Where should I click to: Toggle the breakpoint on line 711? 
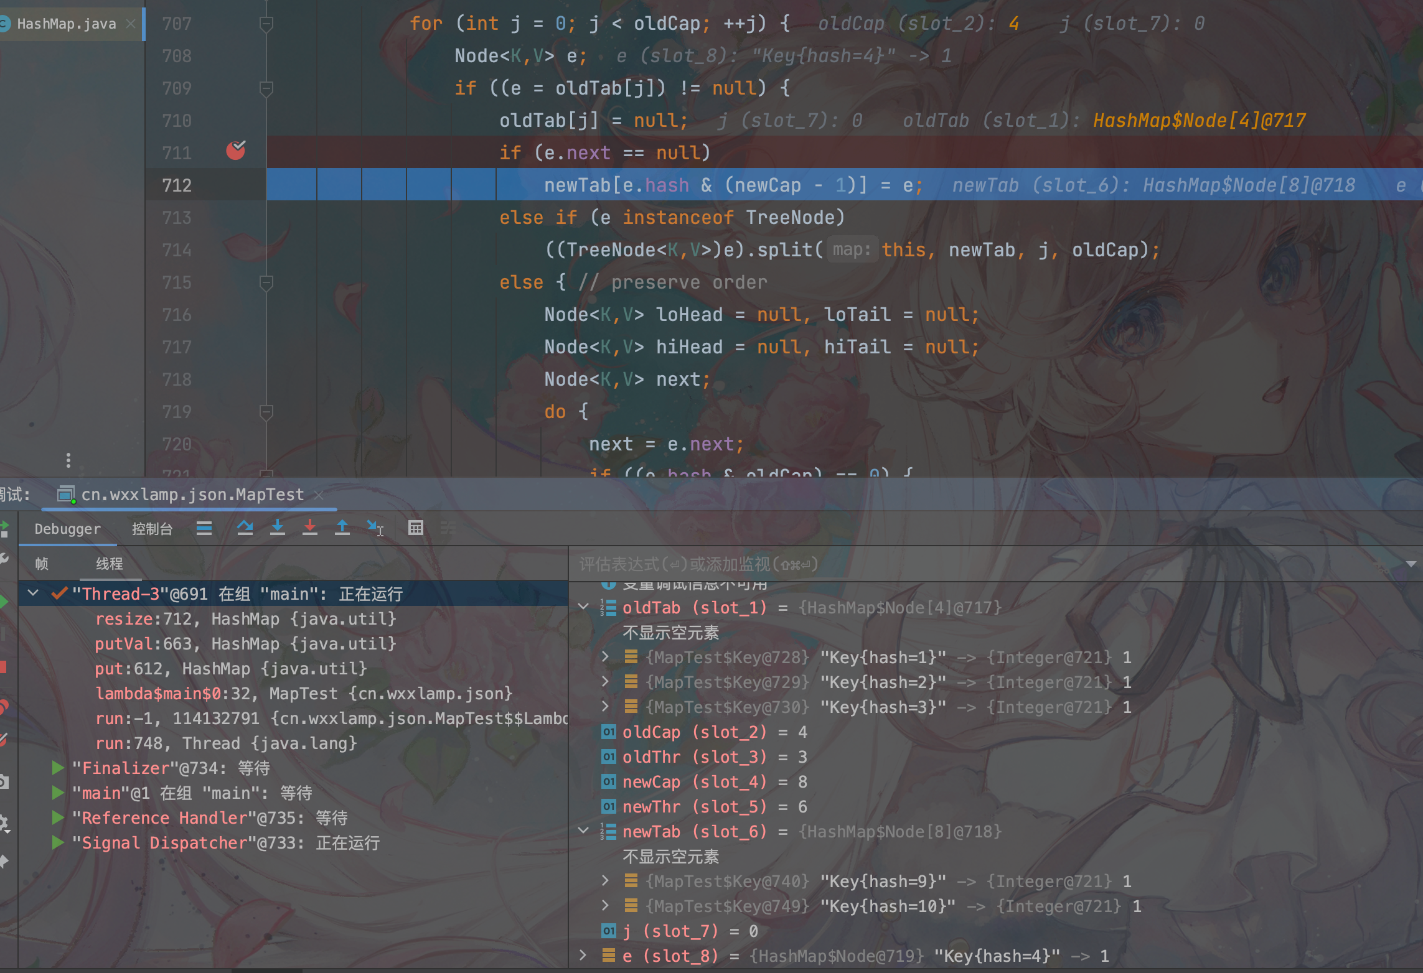click(x=236, y=151)
